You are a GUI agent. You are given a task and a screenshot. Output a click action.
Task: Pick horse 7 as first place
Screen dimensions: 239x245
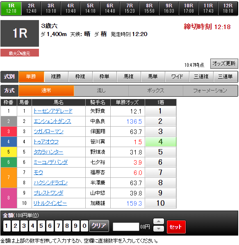[161, 172]
